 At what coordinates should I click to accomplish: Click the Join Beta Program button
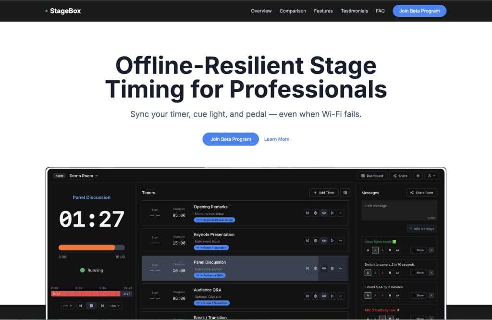coord(231,139)
